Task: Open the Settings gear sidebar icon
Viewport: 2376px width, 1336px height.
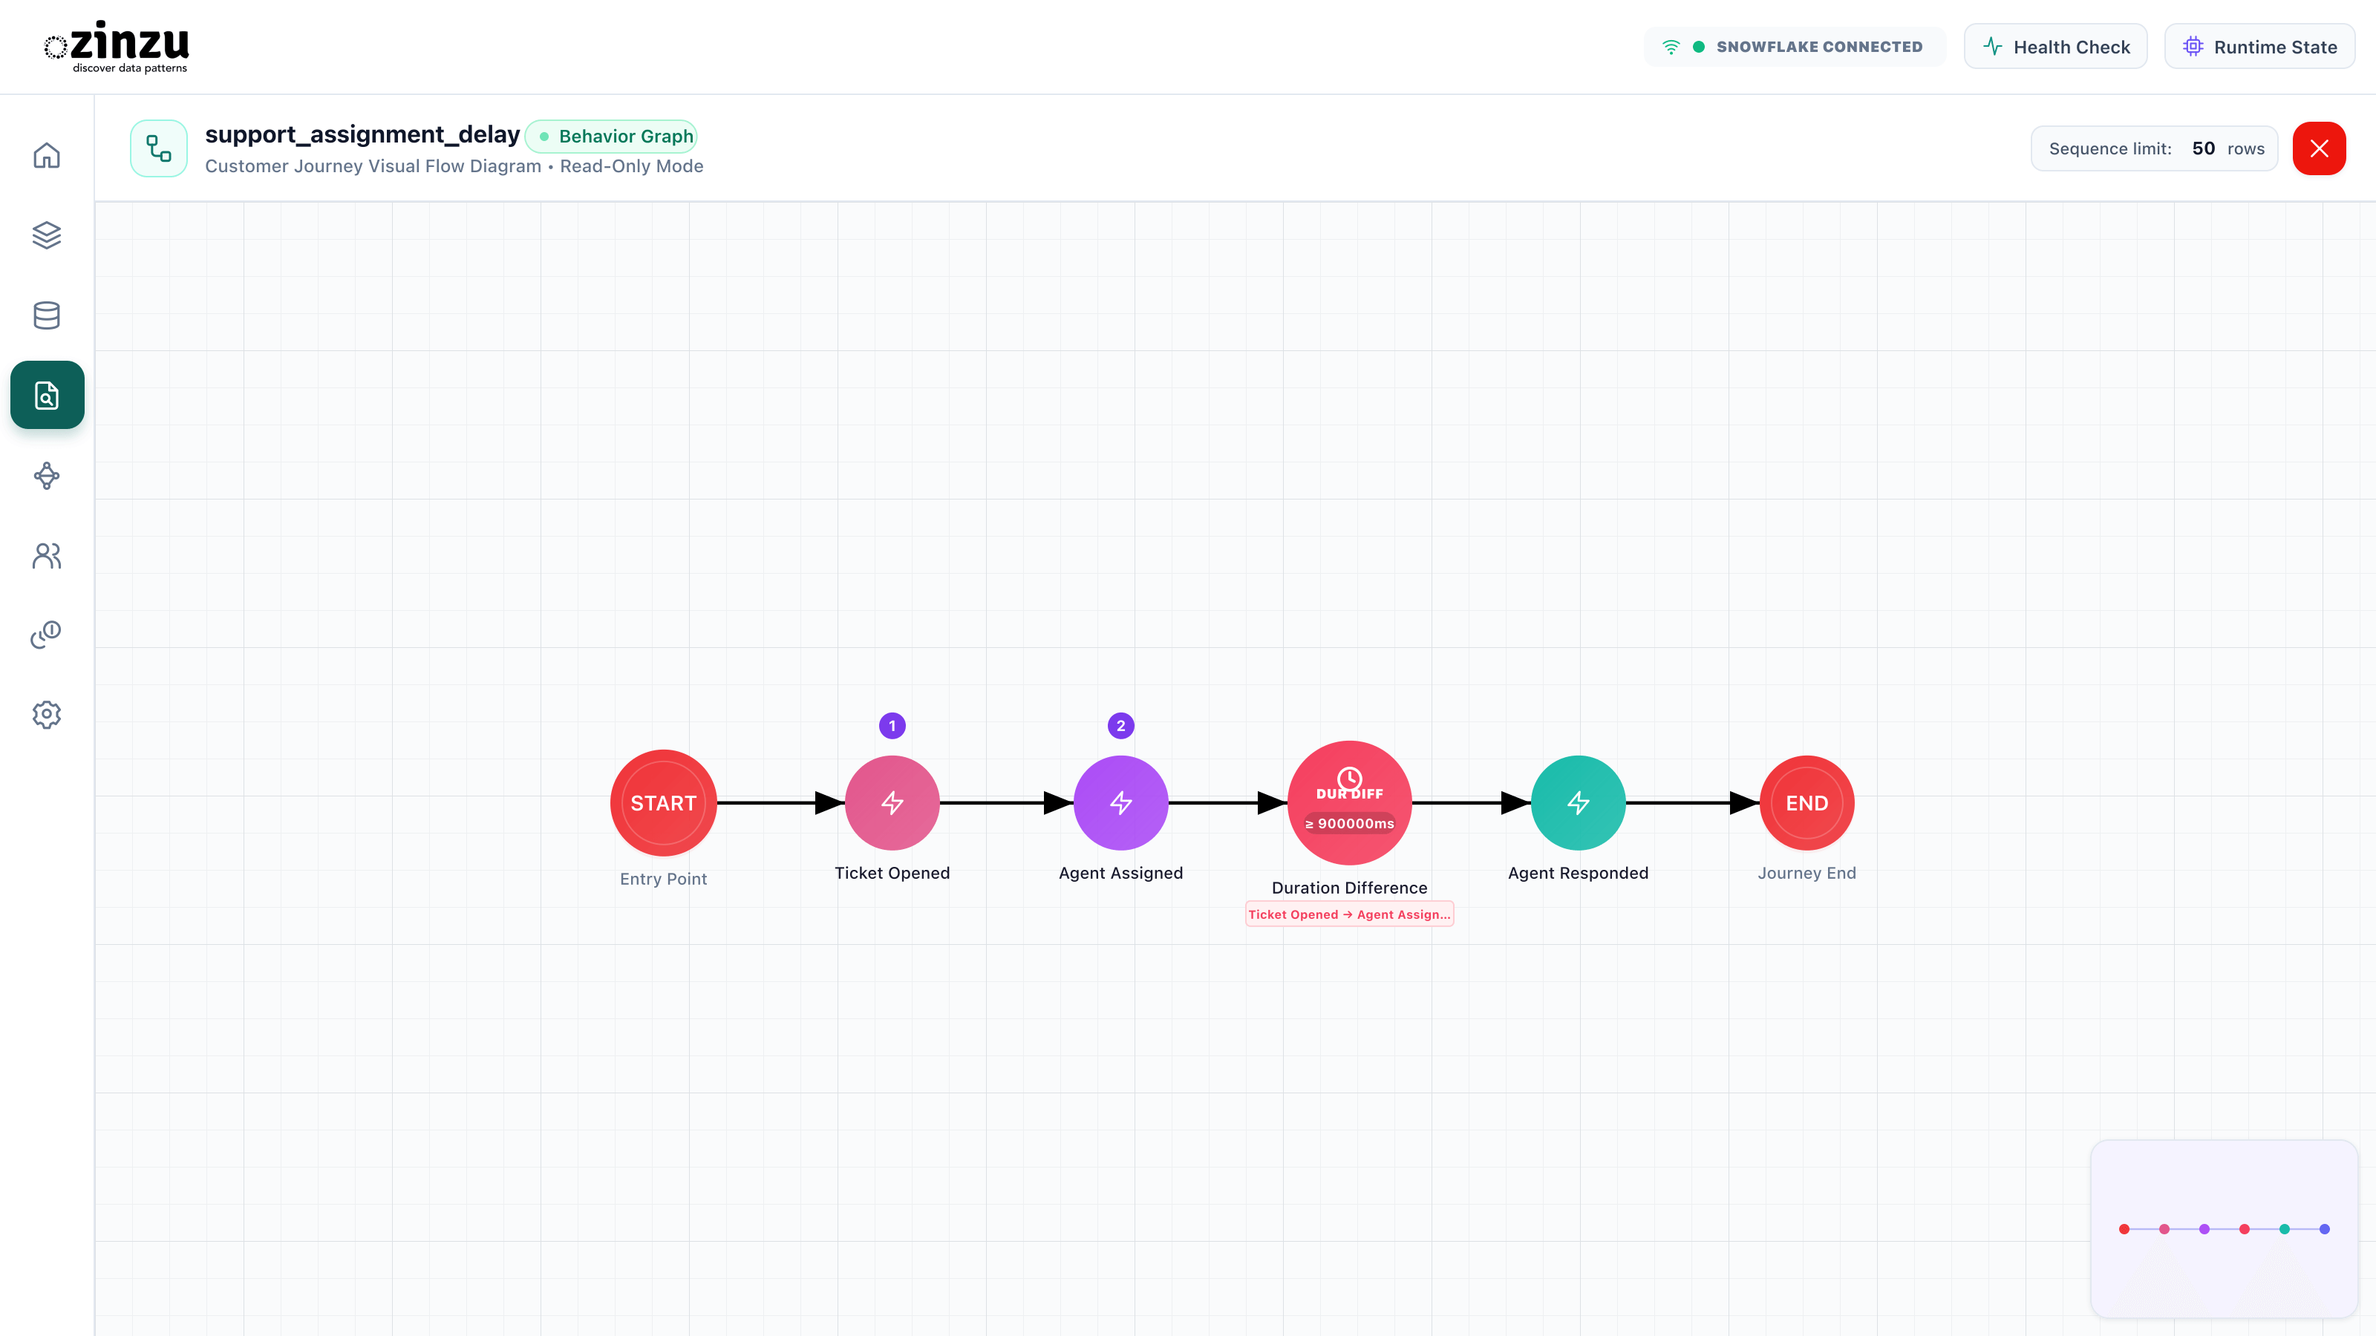Action: coord(46,715)
